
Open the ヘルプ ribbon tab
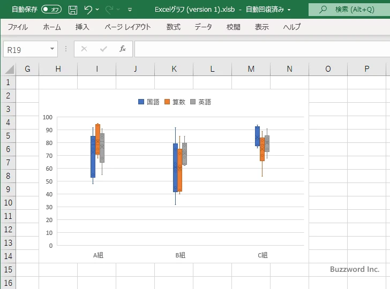tap(292, 27)
